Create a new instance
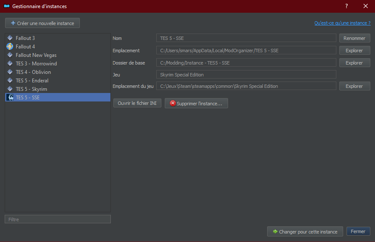This screenshot has height=242, width=375. point(42,23)
